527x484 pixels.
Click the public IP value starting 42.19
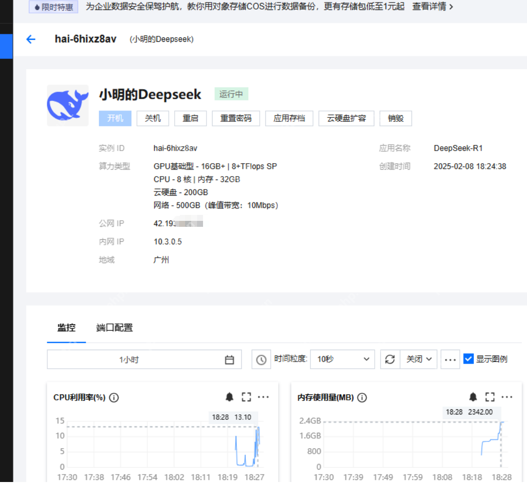178,223
